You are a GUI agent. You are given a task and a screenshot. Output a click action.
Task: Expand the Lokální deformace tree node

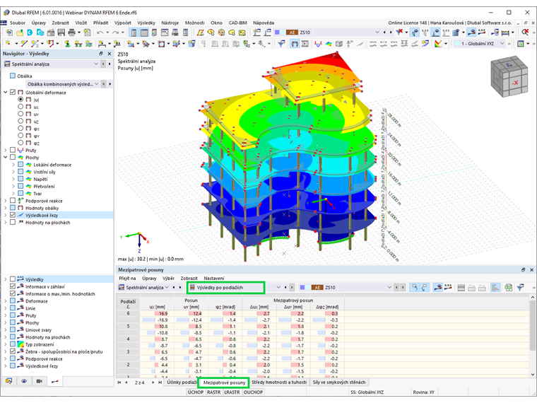(x=13, y=165)
